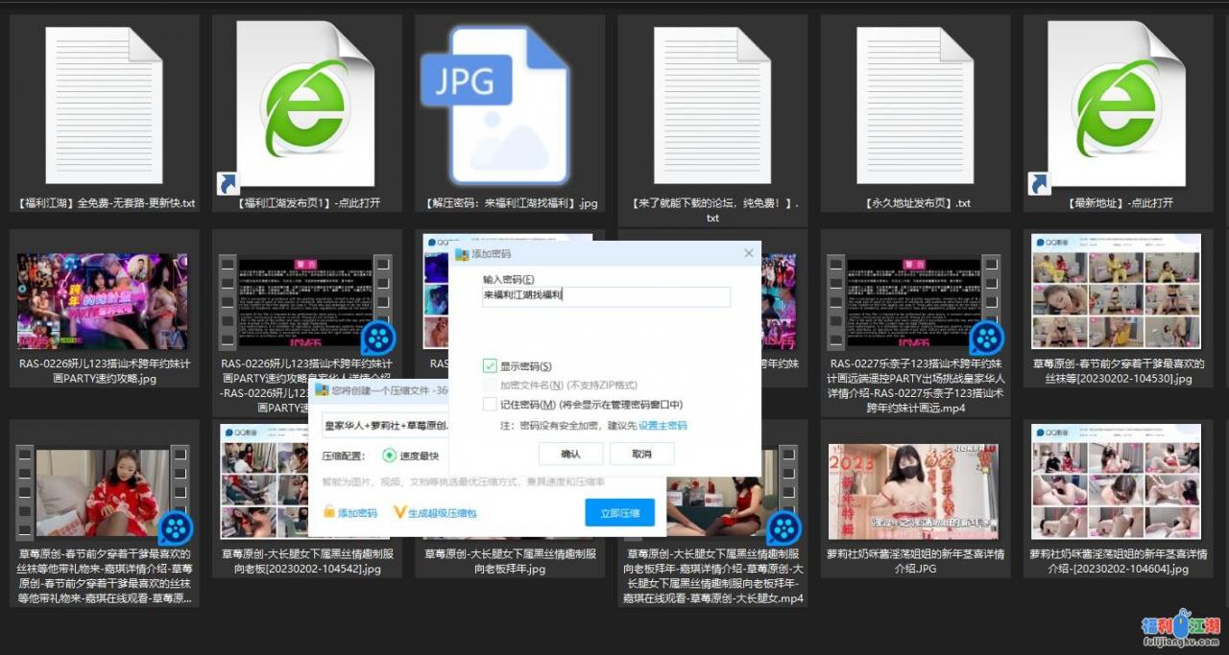Viewport: 1229px width, 655px height.
Task: Select the 解压密码 JPG file icon
Action: (x=510, y=105)
